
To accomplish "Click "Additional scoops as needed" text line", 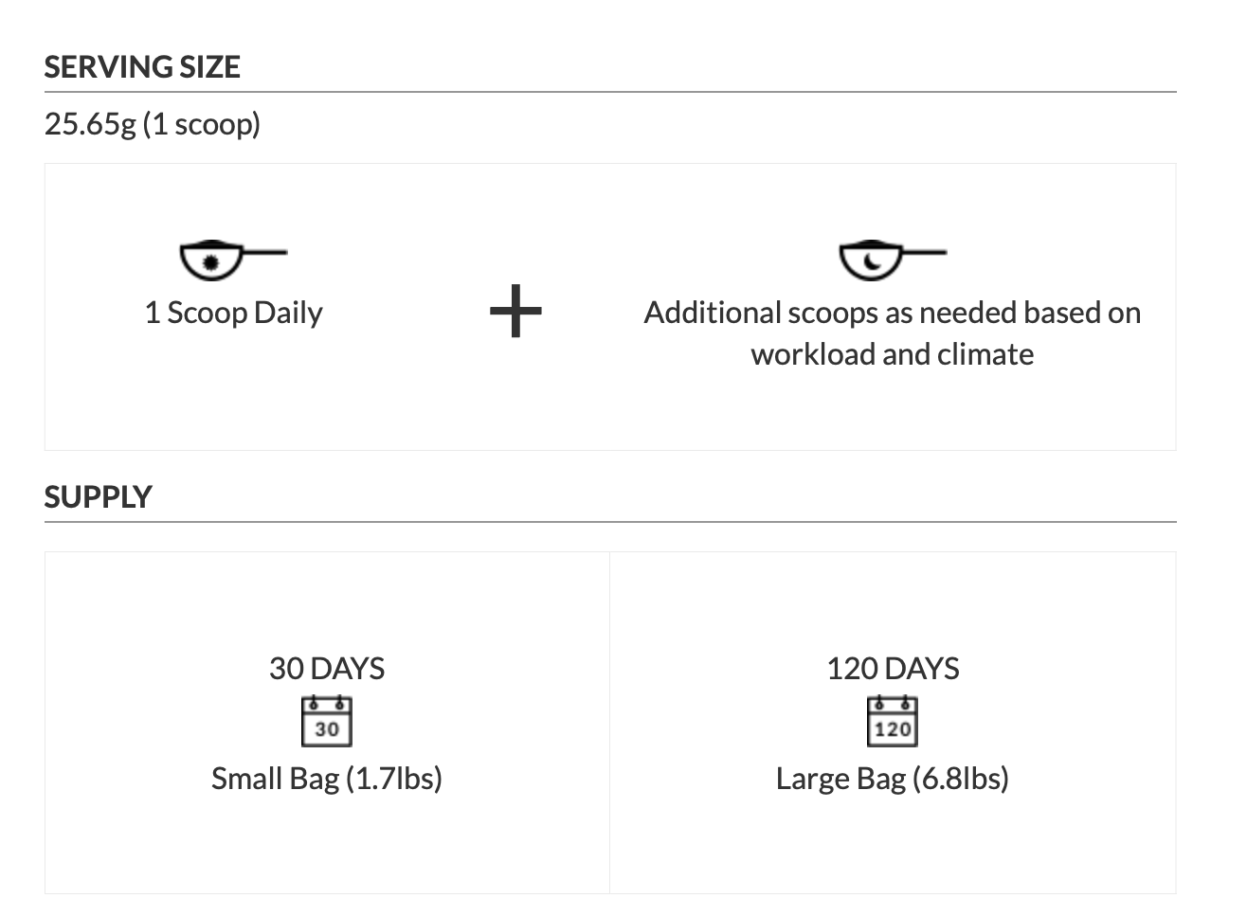I will point(892,314).
